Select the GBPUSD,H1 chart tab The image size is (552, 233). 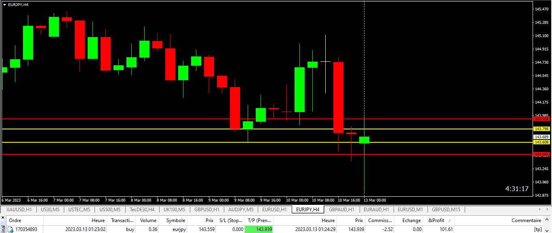pyautogui.click(x=206, y=210)
